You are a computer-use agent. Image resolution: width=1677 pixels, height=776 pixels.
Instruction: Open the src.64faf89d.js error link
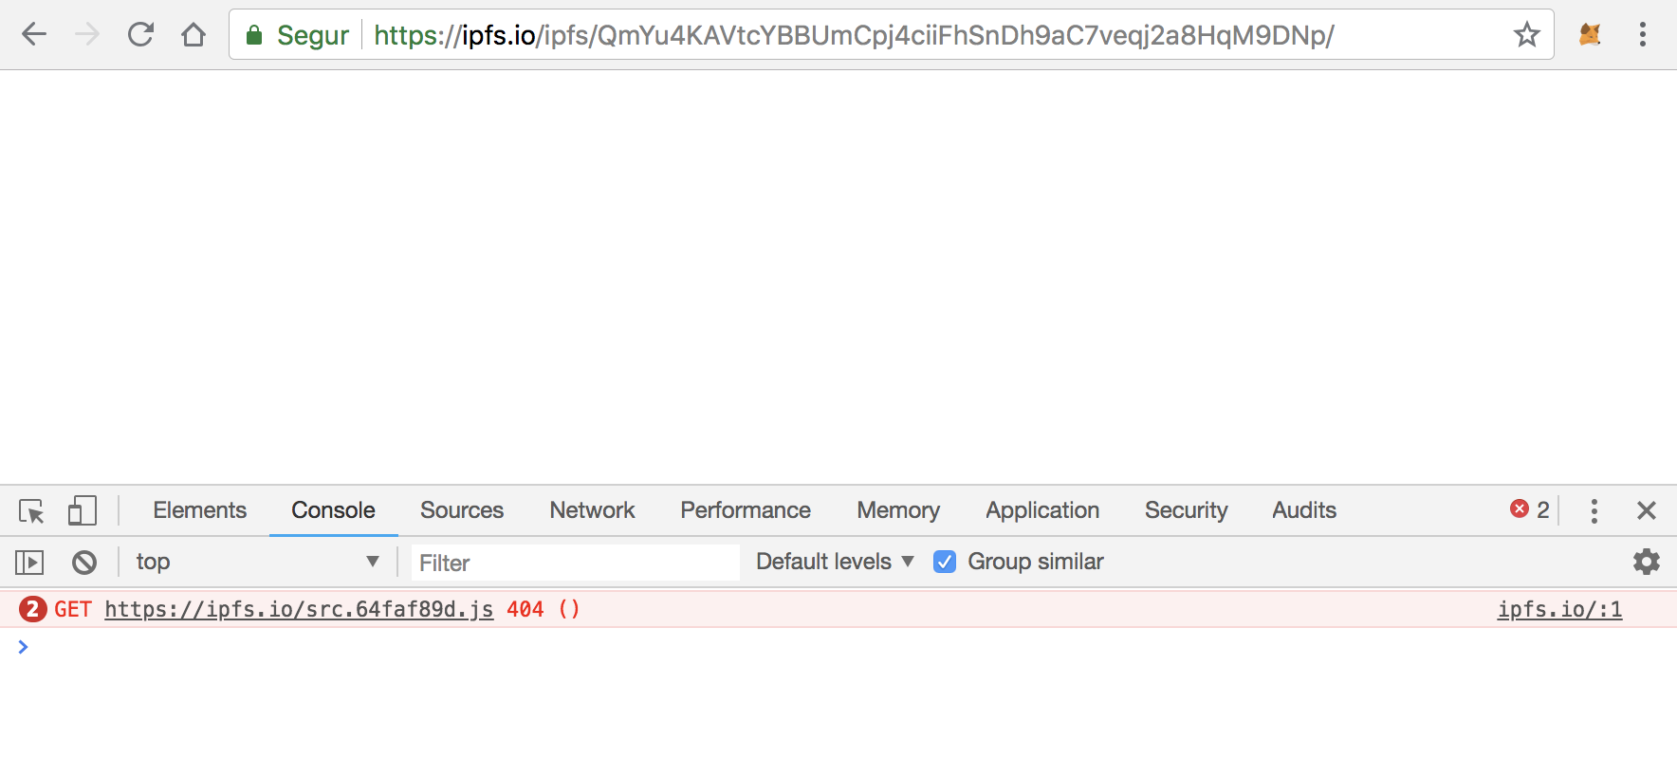click(299, 609)
